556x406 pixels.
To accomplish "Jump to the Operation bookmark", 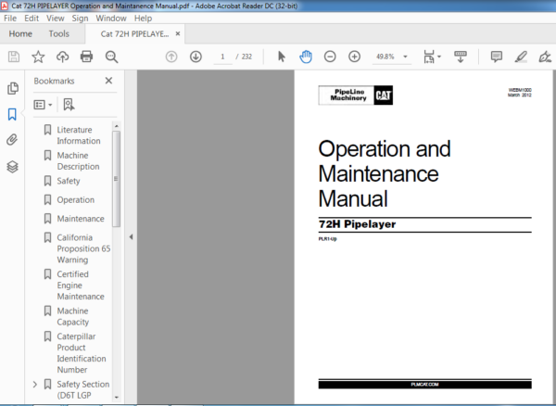I will tap(76, 199).
